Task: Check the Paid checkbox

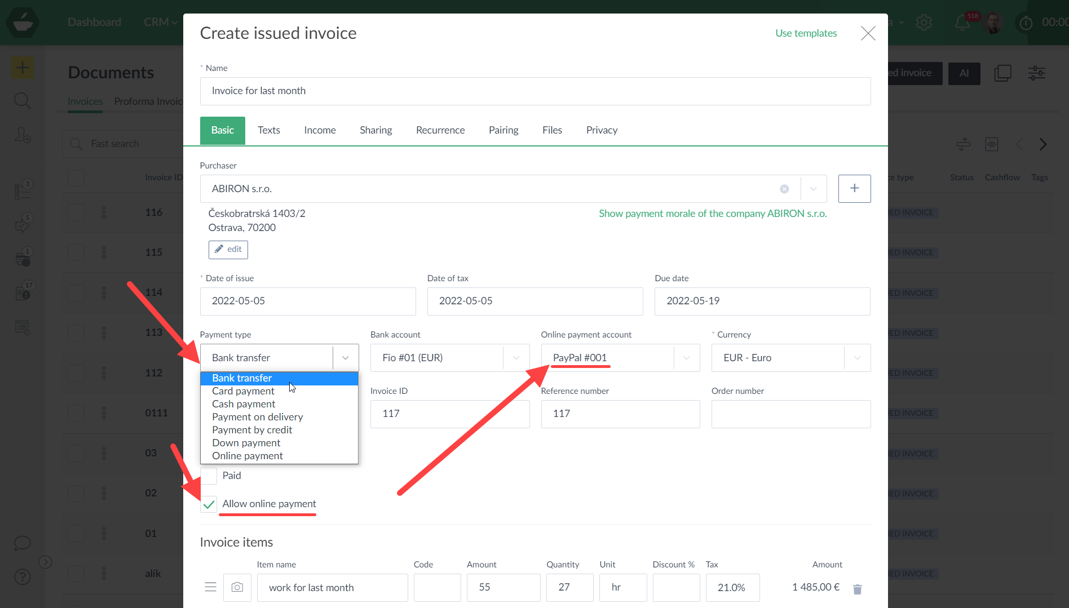Action: (x=209, y=476)
